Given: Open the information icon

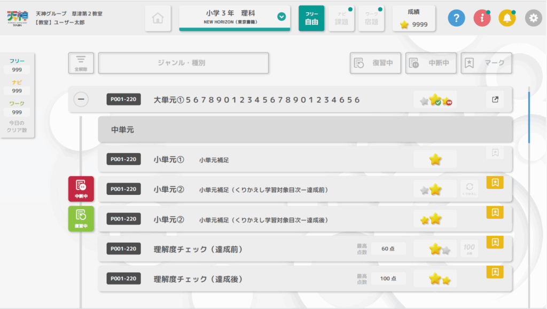Looking at the screenshot, I should (x=481, y=18).
